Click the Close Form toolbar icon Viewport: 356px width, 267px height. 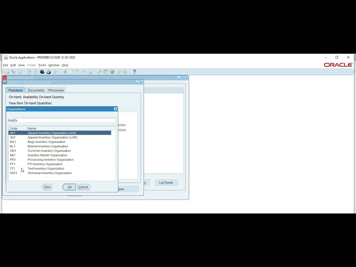(x=55, y=72)
